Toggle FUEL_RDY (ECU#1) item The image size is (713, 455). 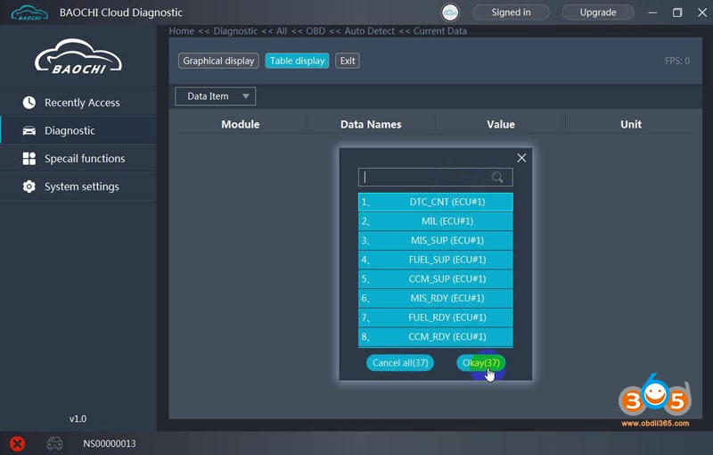point(435,317)
